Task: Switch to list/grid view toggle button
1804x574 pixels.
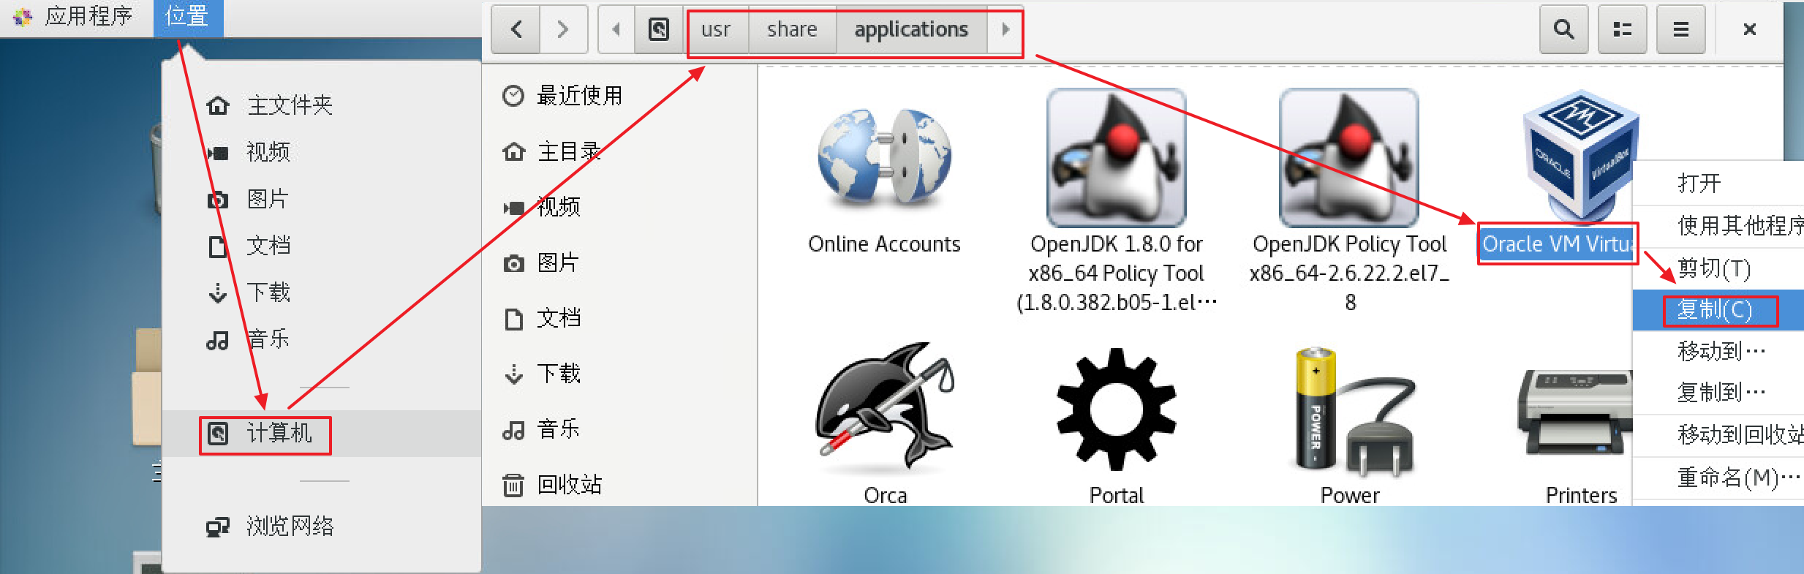Action: coord(1622,29)
